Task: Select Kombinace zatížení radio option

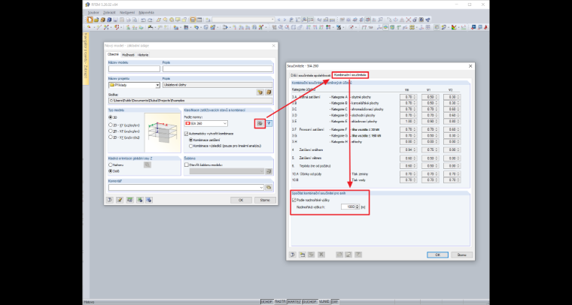Action: [x=190, y=140]
